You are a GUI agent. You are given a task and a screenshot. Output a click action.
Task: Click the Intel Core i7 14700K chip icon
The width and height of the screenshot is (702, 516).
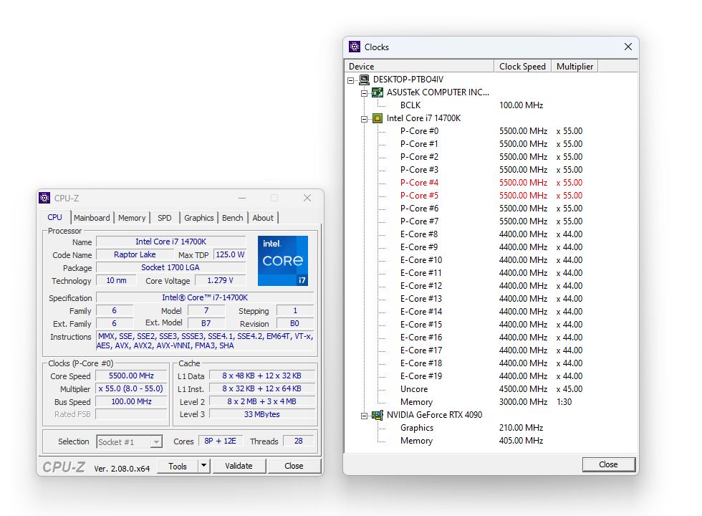click(x=378, y=118)
